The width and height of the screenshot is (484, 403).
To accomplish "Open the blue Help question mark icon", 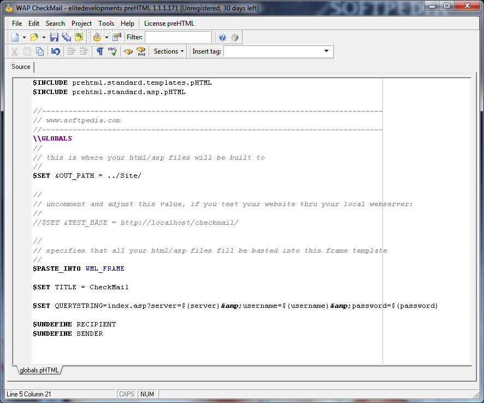I will [x=222, y=37].
